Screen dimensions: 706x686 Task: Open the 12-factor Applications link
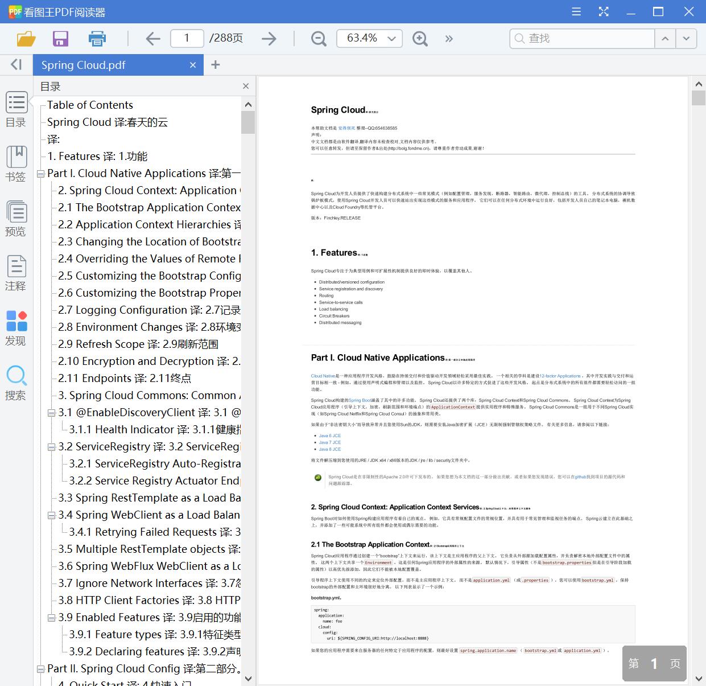tap(560, 376)
